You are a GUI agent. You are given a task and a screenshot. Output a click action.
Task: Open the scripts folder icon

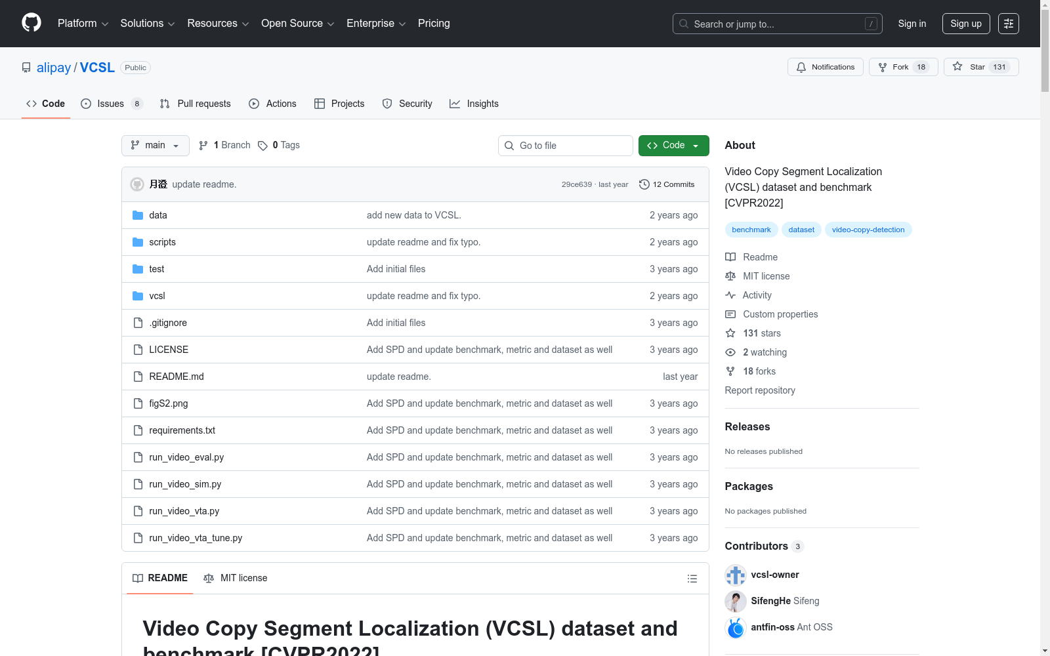click(x=138, y=242)
